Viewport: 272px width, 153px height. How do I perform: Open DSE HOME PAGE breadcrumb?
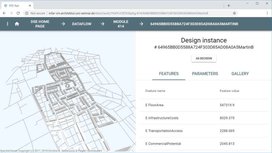click(x=40, y=24)
